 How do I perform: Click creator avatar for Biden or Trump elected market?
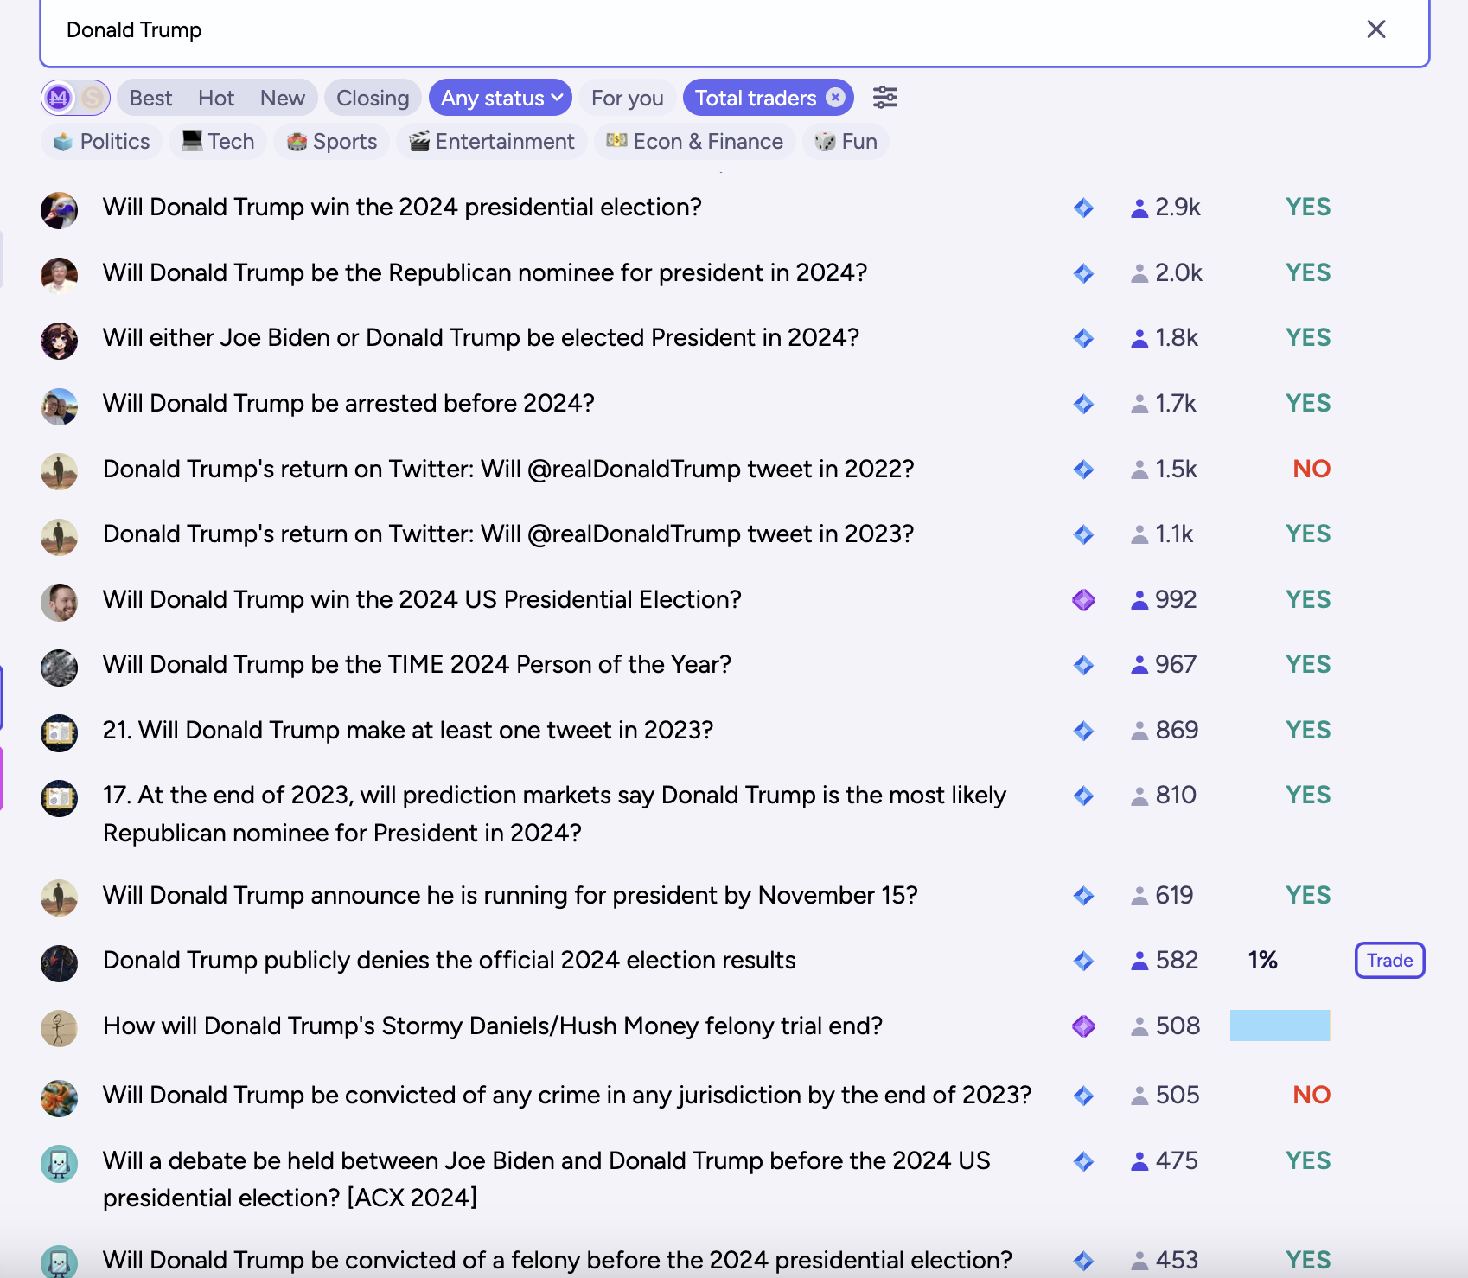click(59, 341)
